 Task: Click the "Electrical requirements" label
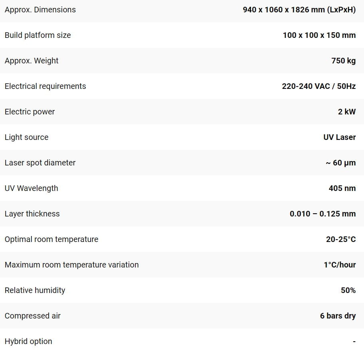45,86
